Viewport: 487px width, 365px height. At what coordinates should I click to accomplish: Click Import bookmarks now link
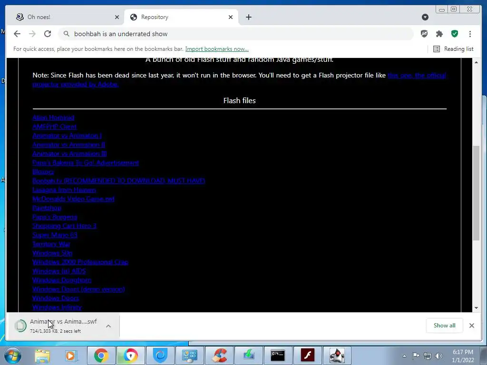click(x=217, y=49)
